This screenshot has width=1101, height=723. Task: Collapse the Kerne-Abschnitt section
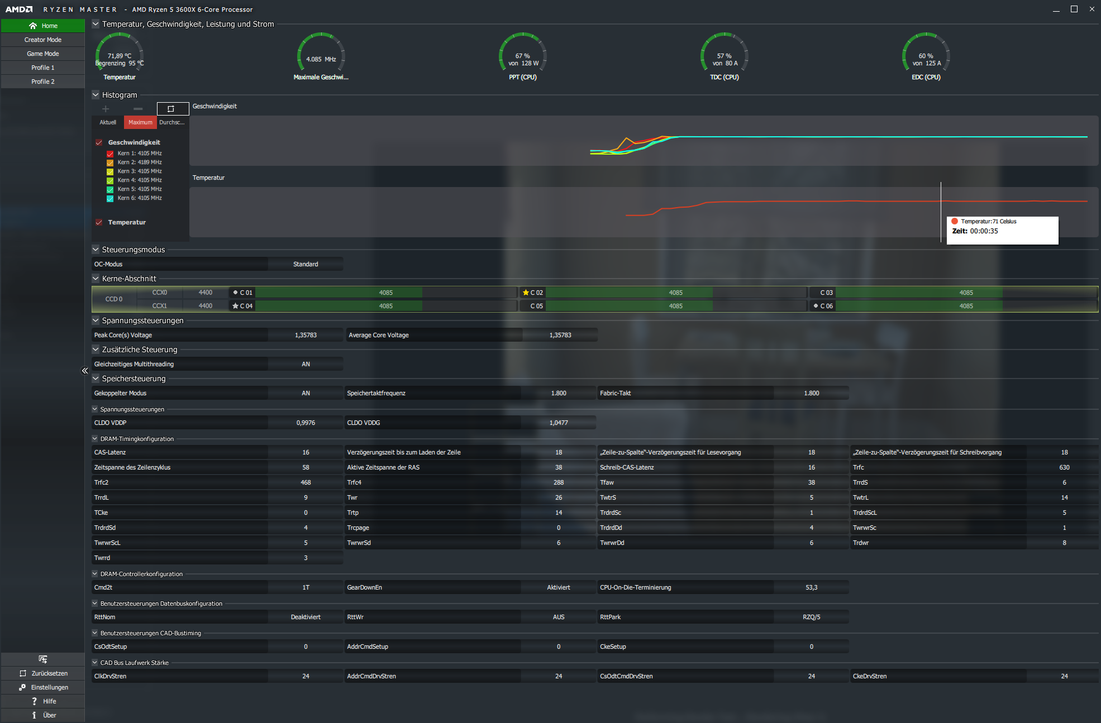click(x=96, y=279)
